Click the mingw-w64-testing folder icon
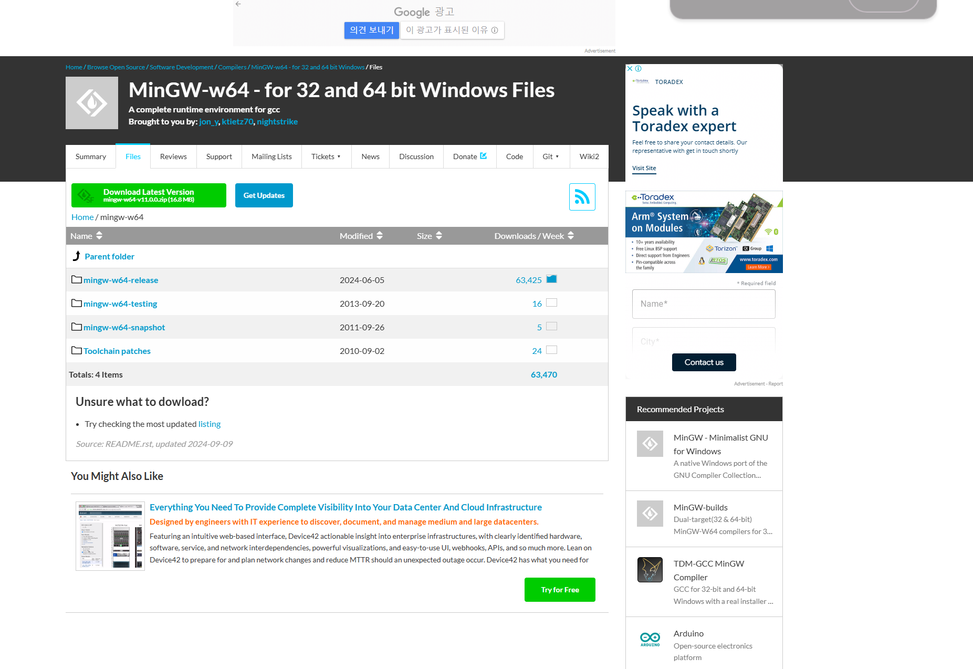This screenshot has height=669, width=973. (x=77, y=304)
